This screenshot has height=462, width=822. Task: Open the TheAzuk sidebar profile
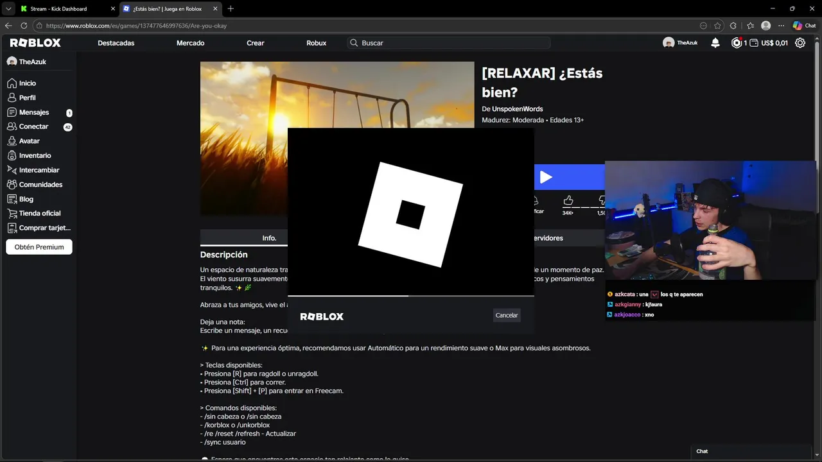point(26,62)
